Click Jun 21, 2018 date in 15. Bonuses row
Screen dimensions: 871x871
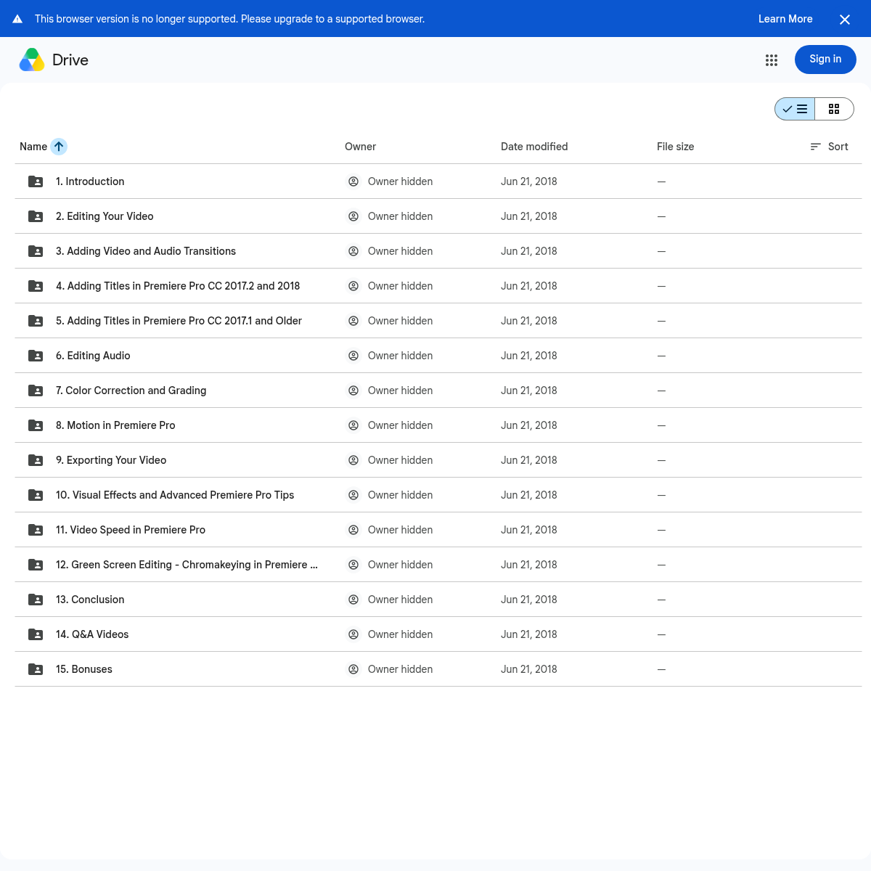coord(529,669)
